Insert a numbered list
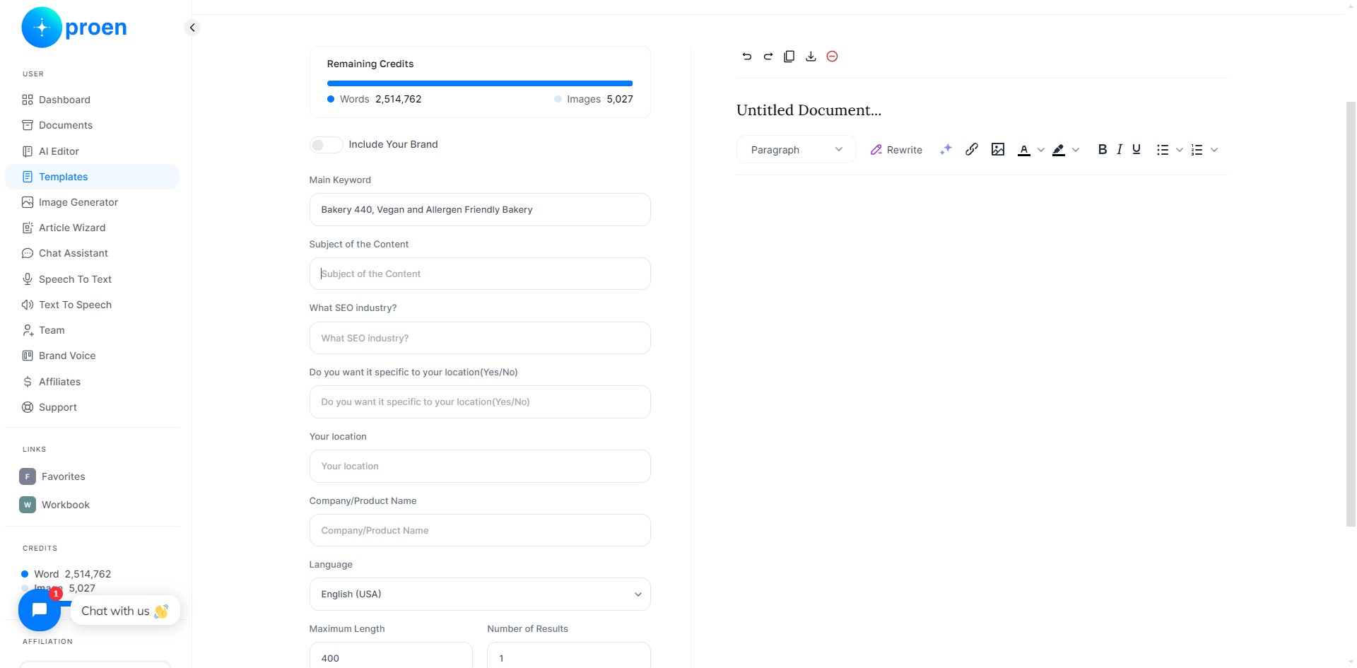1357x668 pixels. coord(1197,150)
